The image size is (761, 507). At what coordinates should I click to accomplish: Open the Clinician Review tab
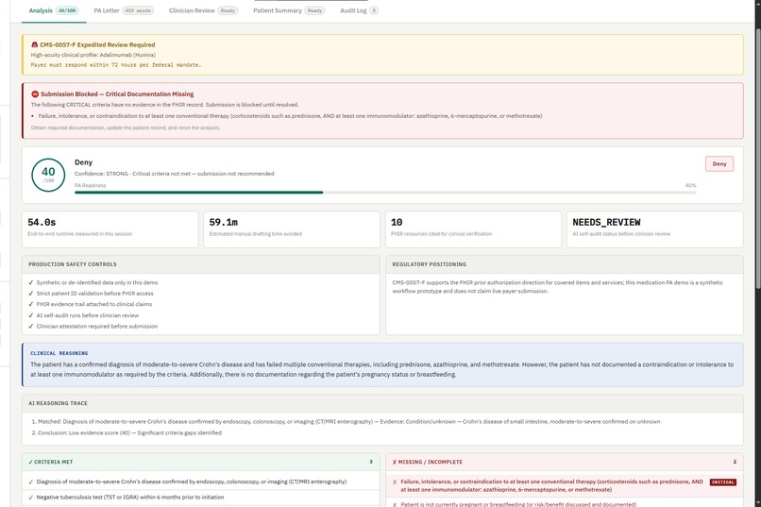[203, 10]
